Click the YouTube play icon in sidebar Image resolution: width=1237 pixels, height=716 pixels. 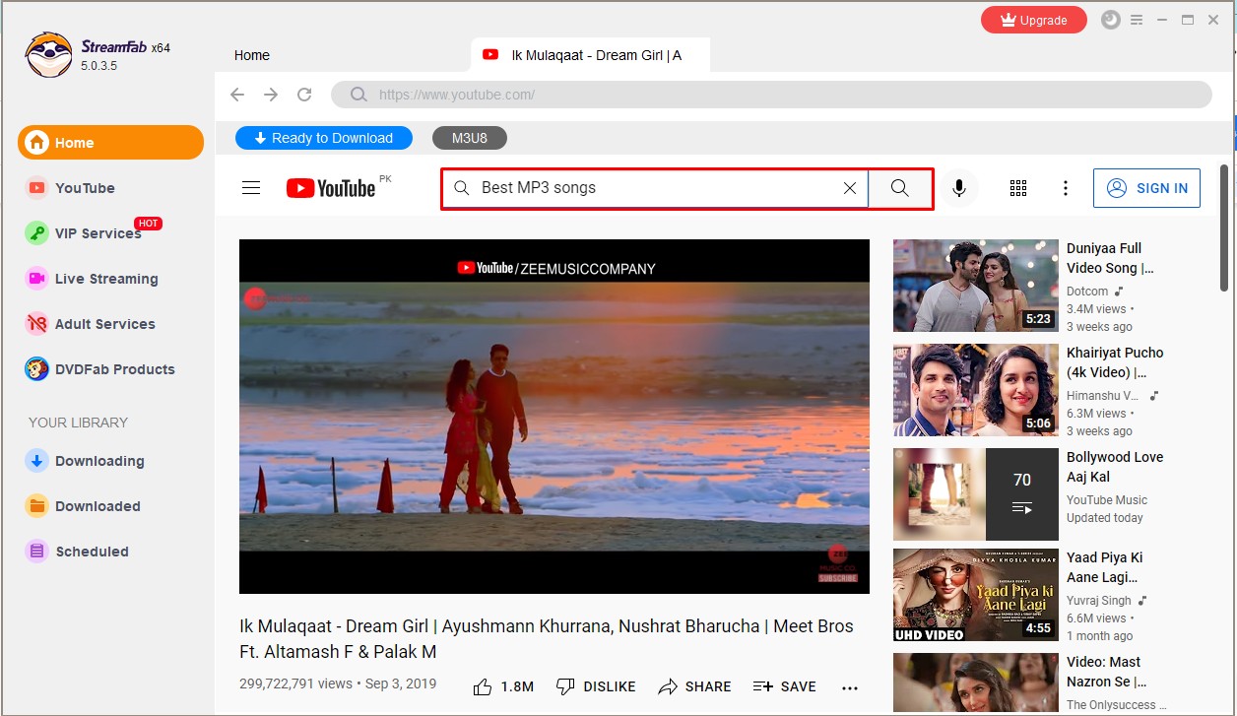(x=37, y=188)
